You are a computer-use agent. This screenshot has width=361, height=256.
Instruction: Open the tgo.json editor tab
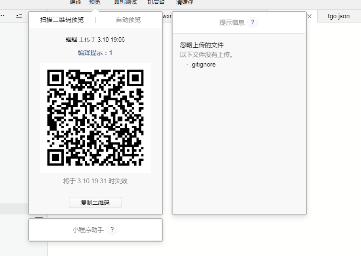[x=338, y=16]
